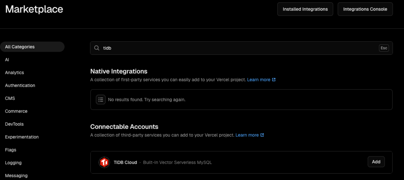Select the CMS category

(10, 98)
